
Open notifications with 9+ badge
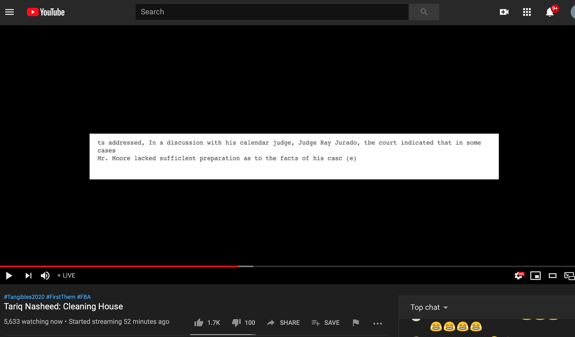click(549, 12)
